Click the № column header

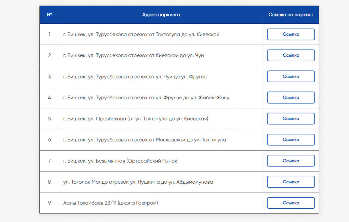(x=50, y=15)
